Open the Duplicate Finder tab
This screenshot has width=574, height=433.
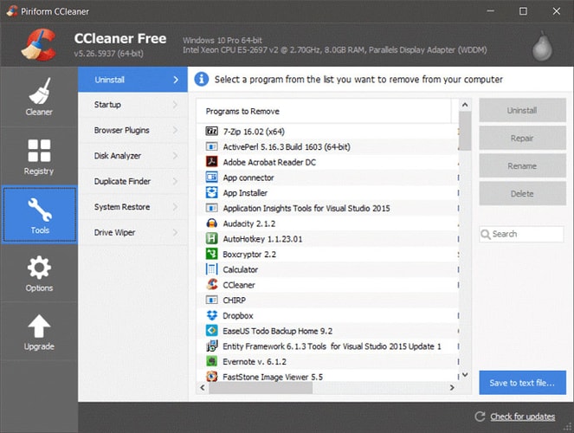coord(122,182)
